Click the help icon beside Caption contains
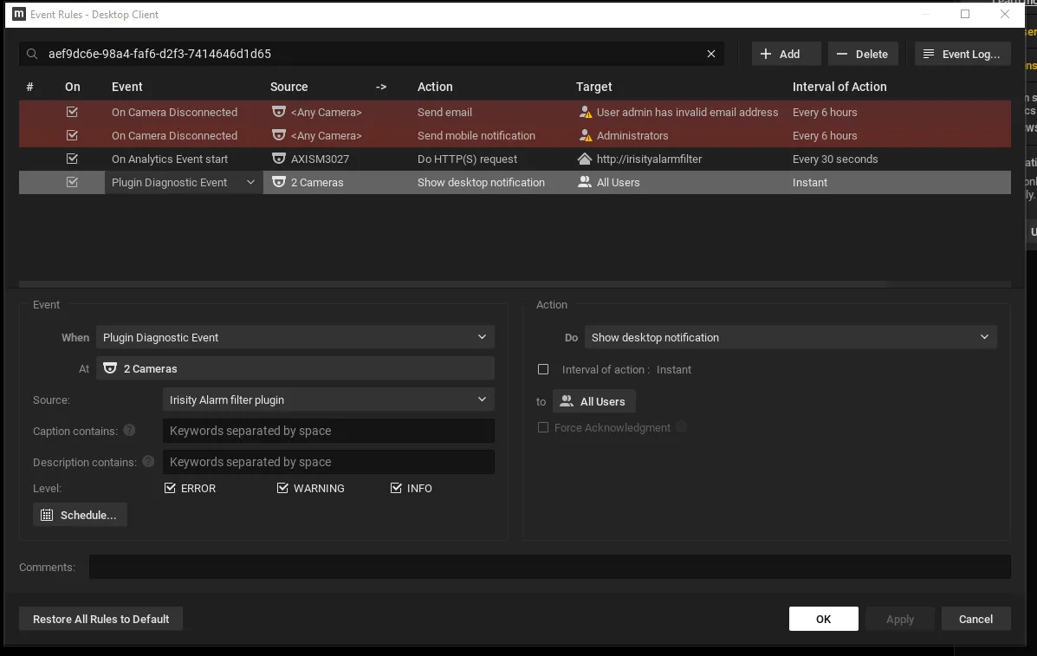 pos(130,431)
